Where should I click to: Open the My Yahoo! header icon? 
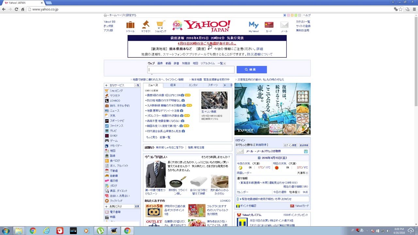coord(254,25)
